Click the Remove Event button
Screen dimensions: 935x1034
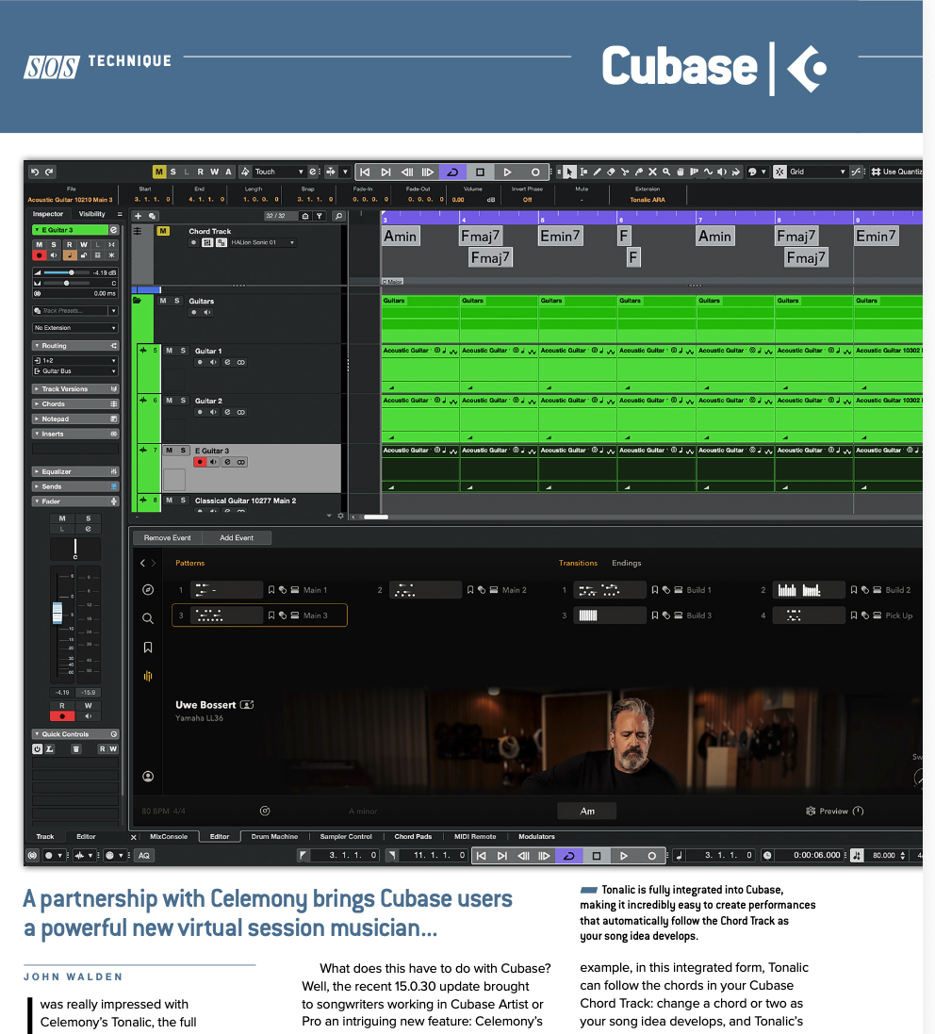pyautogui.click(x=168, y=538)
